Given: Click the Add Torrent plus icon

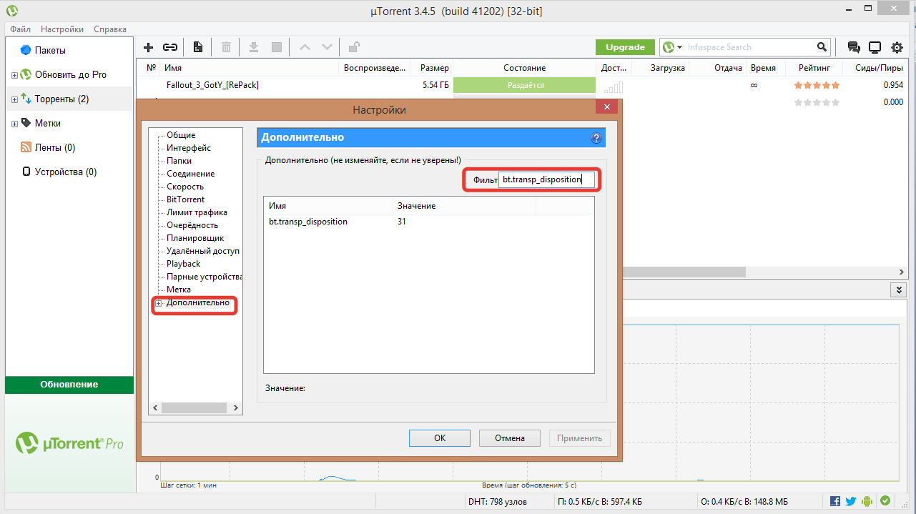Looking at the screenshot, I should [149, 47].
